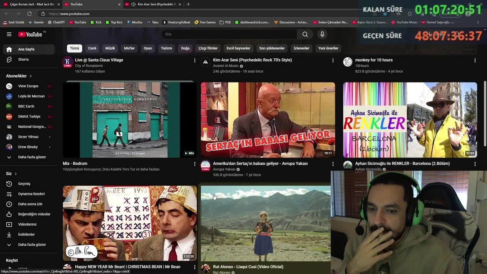This screenshot has height=274, width=487.
Task: Open Leyla ile Mecnun subscription channel
Action: [29, 96]
